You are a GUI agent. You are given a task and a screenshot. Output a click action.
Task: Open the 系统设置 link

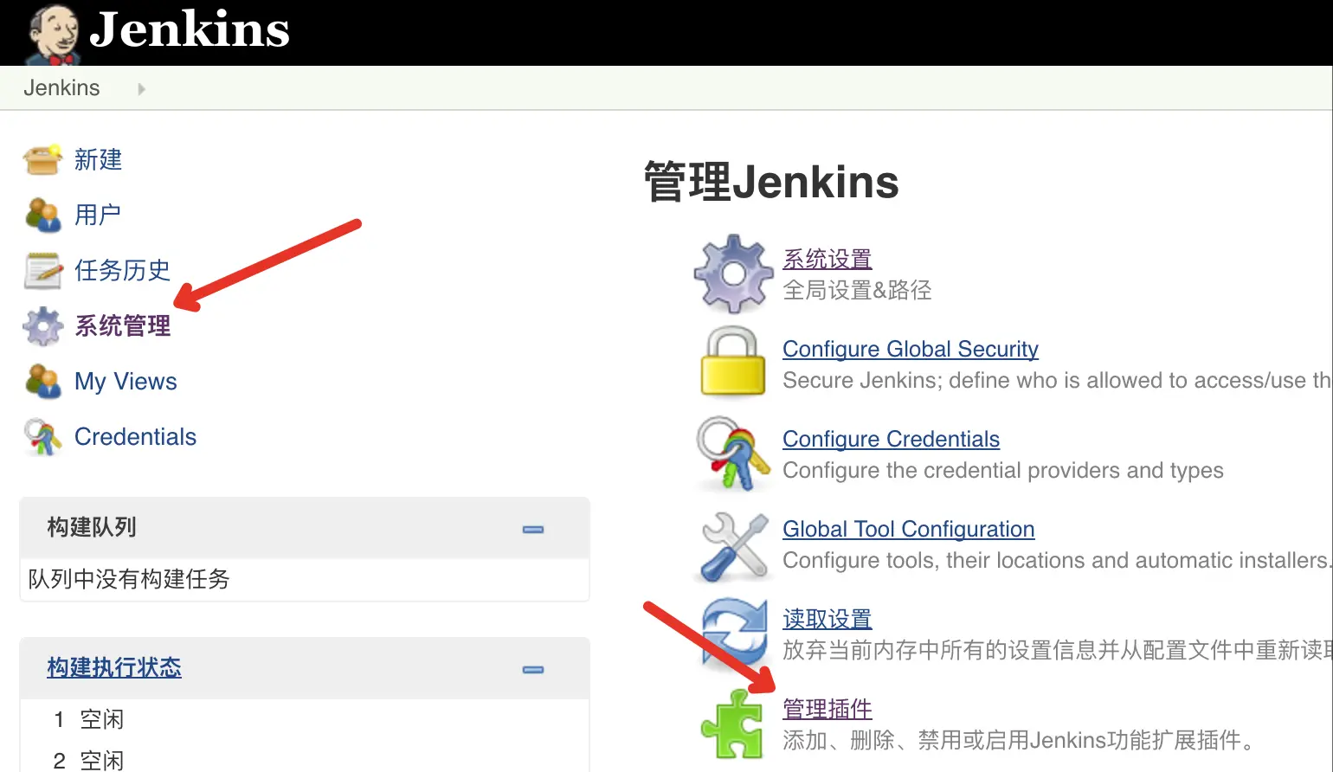[827, 259]
